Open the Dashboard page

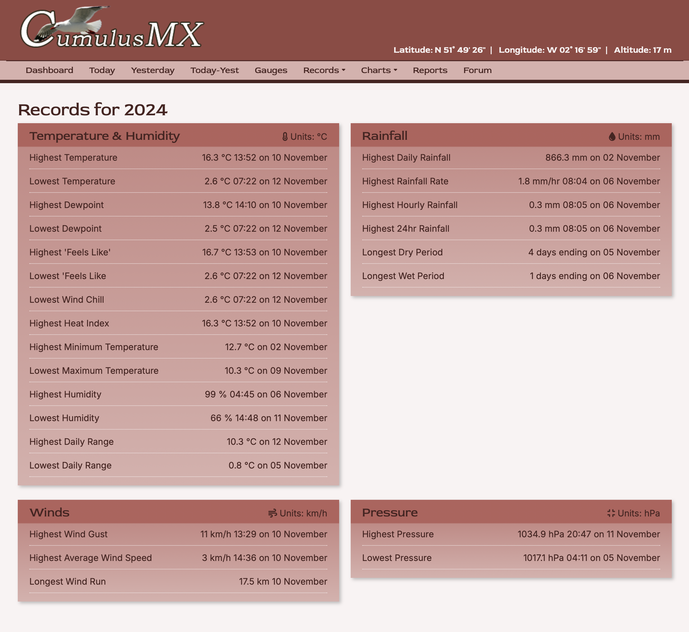point(49,70)
